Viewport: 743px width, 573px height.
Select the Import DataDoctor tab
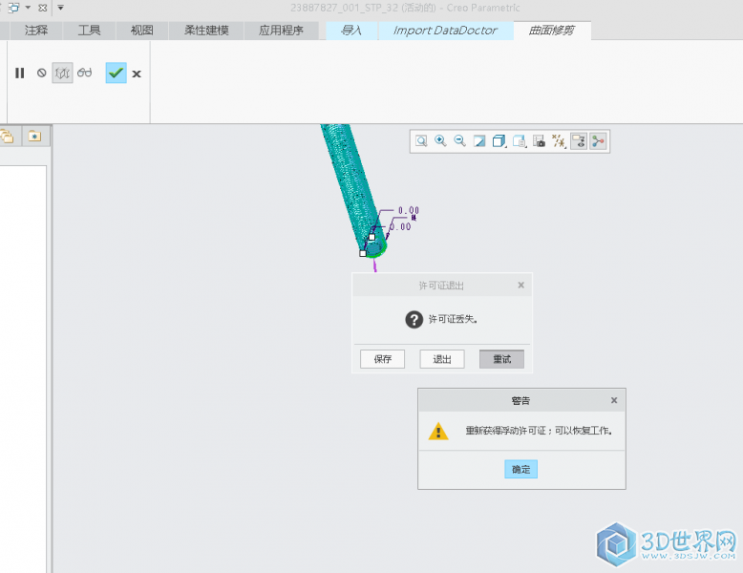445,31
